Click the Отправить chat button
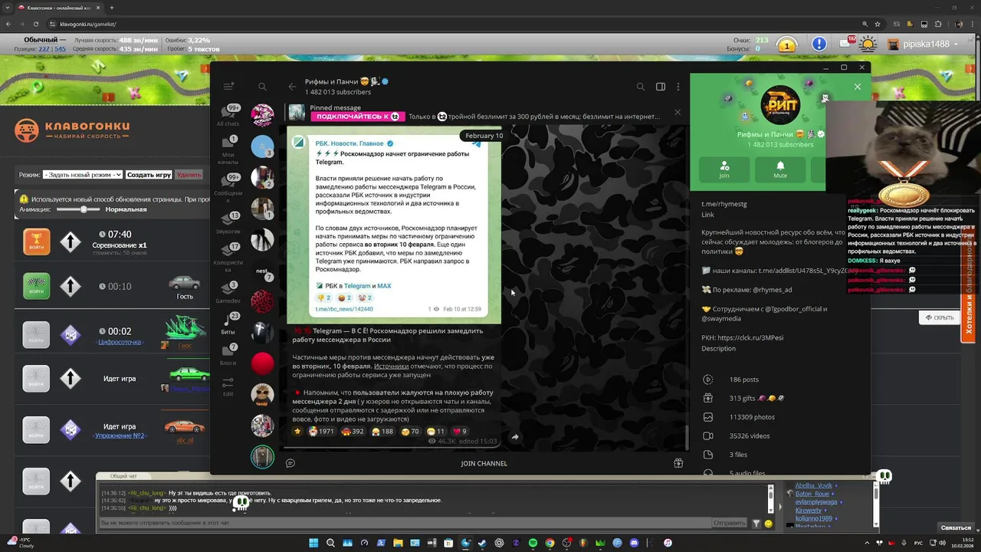This screenshot has height=552, width=981. click(x=729, y=523)
